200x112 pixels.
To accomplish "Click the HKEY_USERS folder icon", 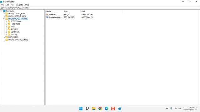I will (7, 37).
